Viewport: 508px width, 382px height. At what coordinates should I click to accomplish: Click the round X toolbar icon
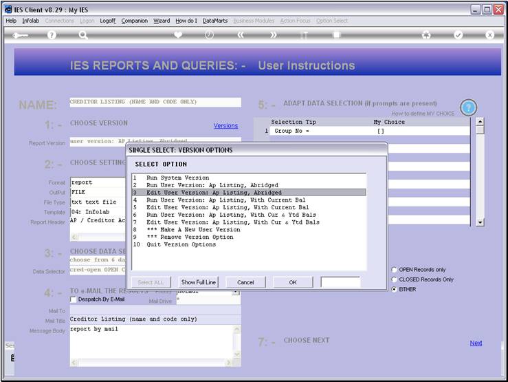(x=489, y=34)
